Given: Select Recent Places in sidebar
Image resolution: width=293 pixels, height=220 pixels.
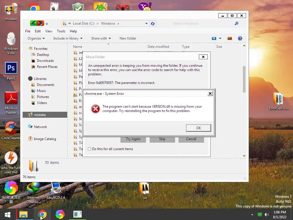Looking at the screenshot, I should (x=47, y=66).
